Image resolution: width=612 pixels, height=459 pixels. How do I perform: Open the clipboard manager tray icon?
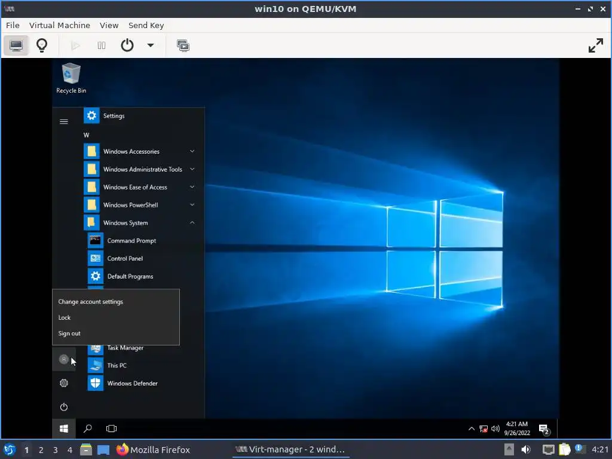coord(565,449)
